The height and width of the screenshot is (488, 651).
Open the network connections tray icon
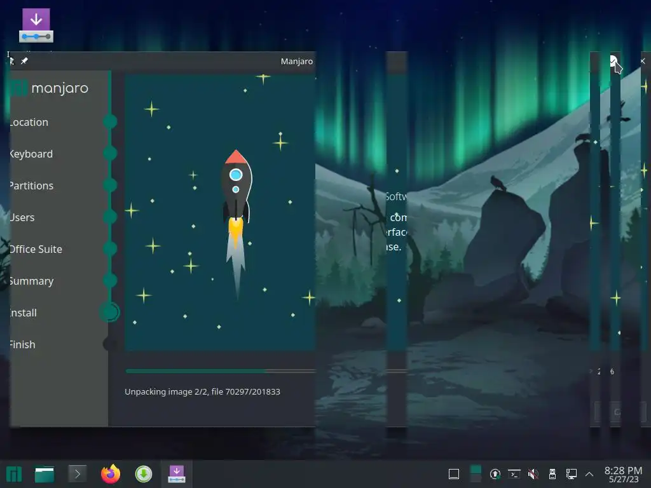[572, 474]
